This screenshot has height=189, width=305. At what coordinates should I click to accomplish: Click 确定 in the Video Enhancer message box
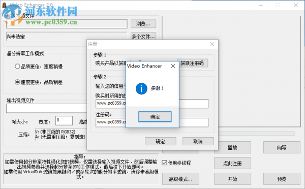coord(155,117)
